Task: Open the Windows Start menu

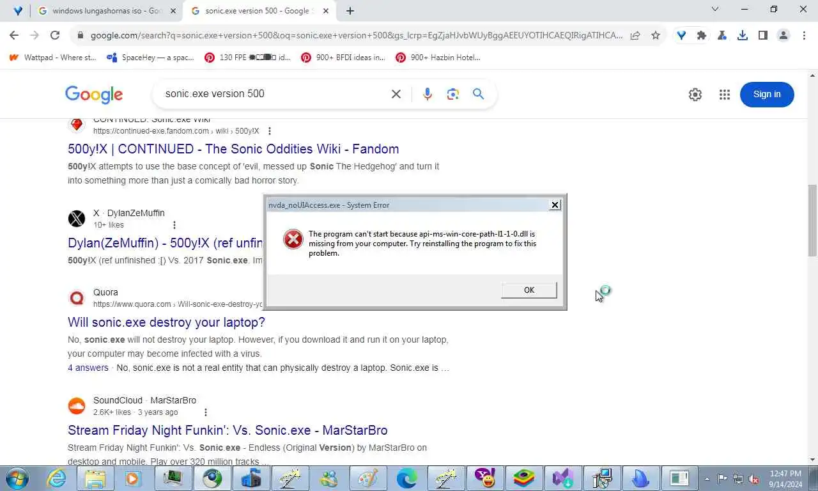Action: point(16,478)
